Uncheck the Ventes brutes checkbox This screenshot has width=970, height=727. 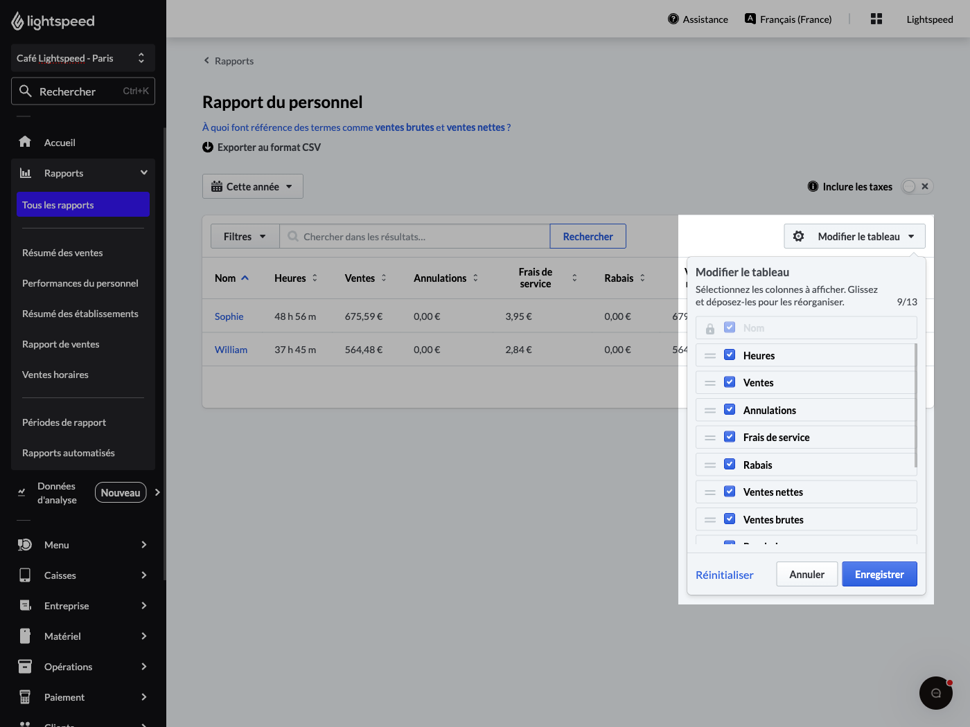coord(730,519)
